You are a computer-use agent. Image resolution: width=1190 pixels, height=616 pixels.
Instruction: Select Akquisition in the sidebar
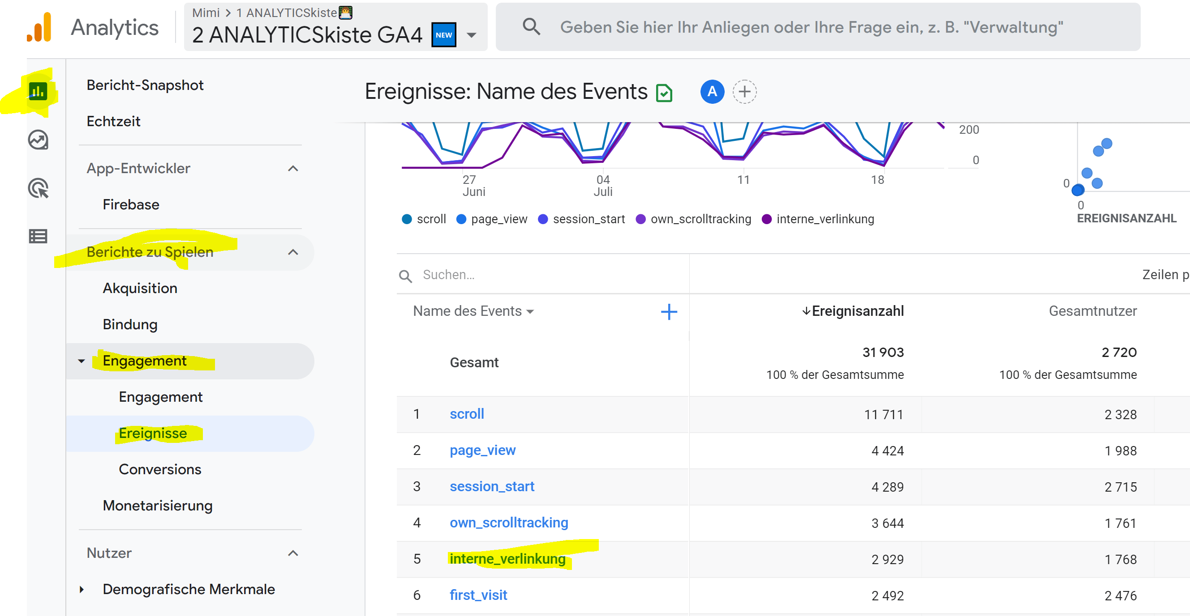140,288
